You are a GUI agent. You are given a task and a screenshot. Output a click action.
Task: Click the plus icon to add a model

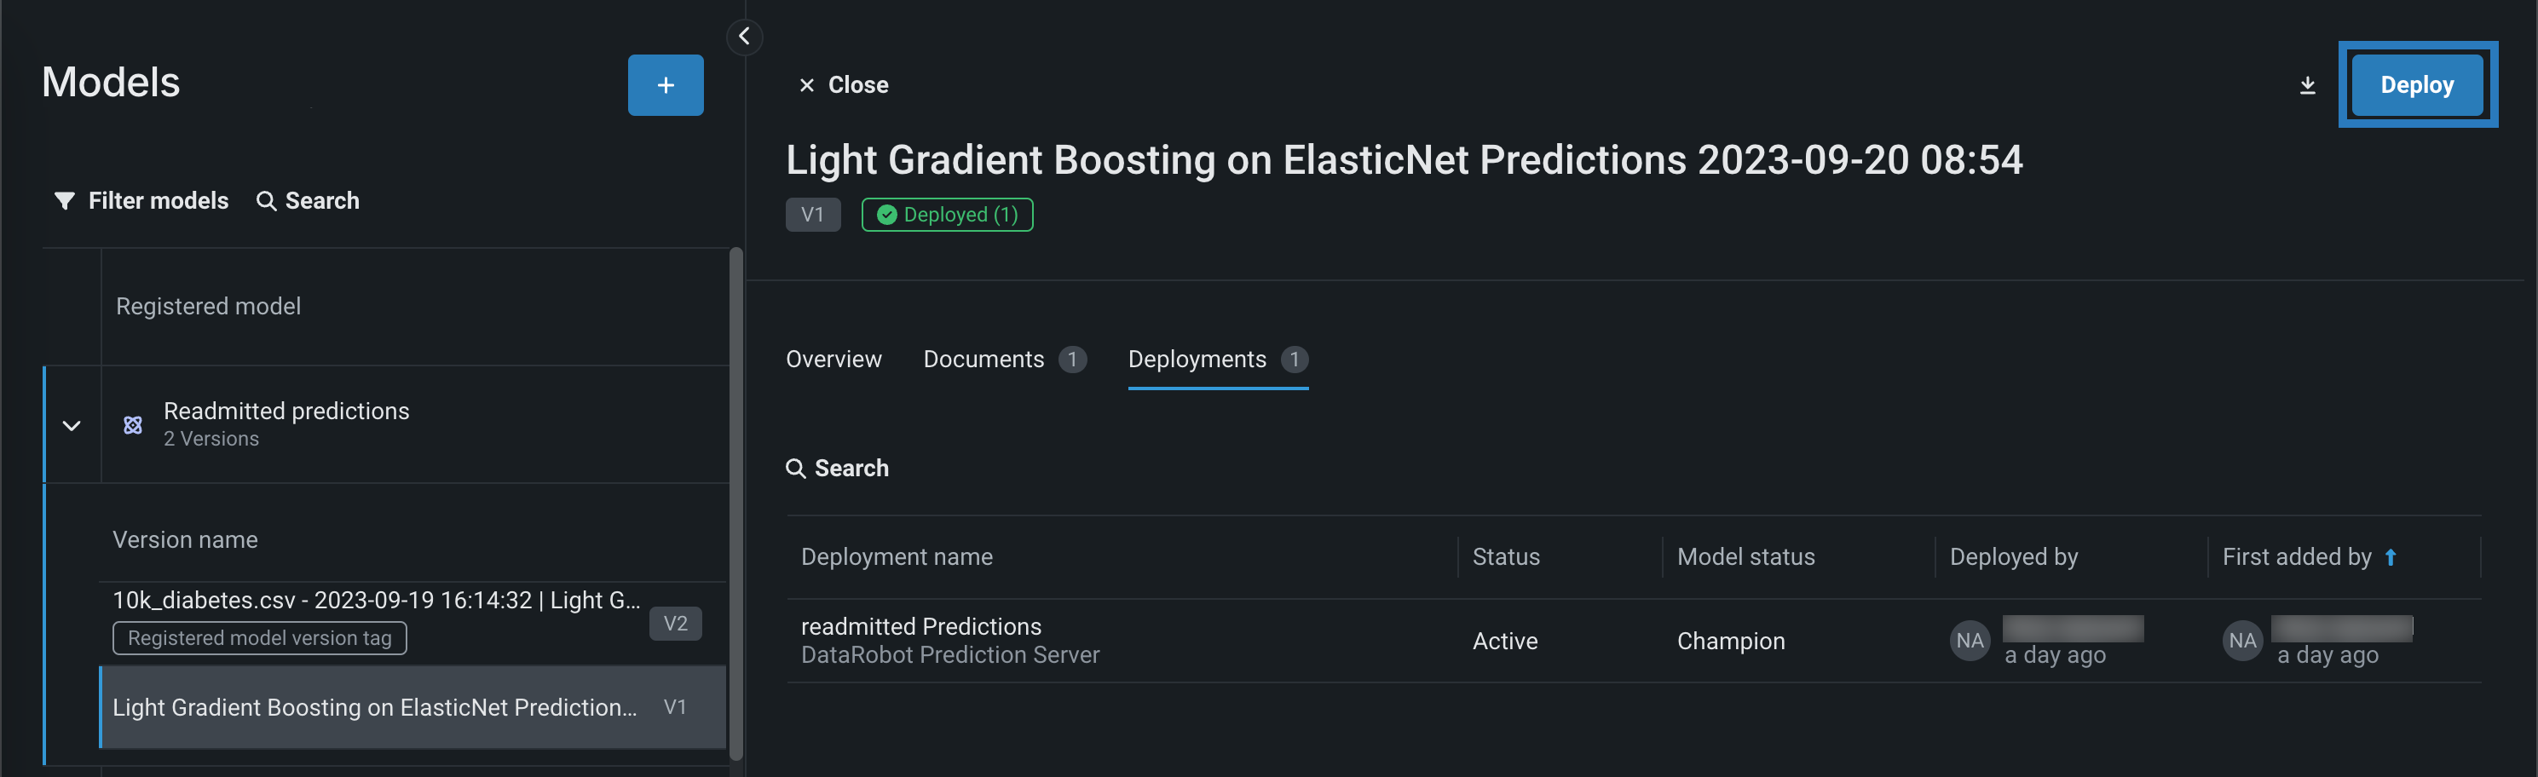pyautogui.click(x=665, y=86)
